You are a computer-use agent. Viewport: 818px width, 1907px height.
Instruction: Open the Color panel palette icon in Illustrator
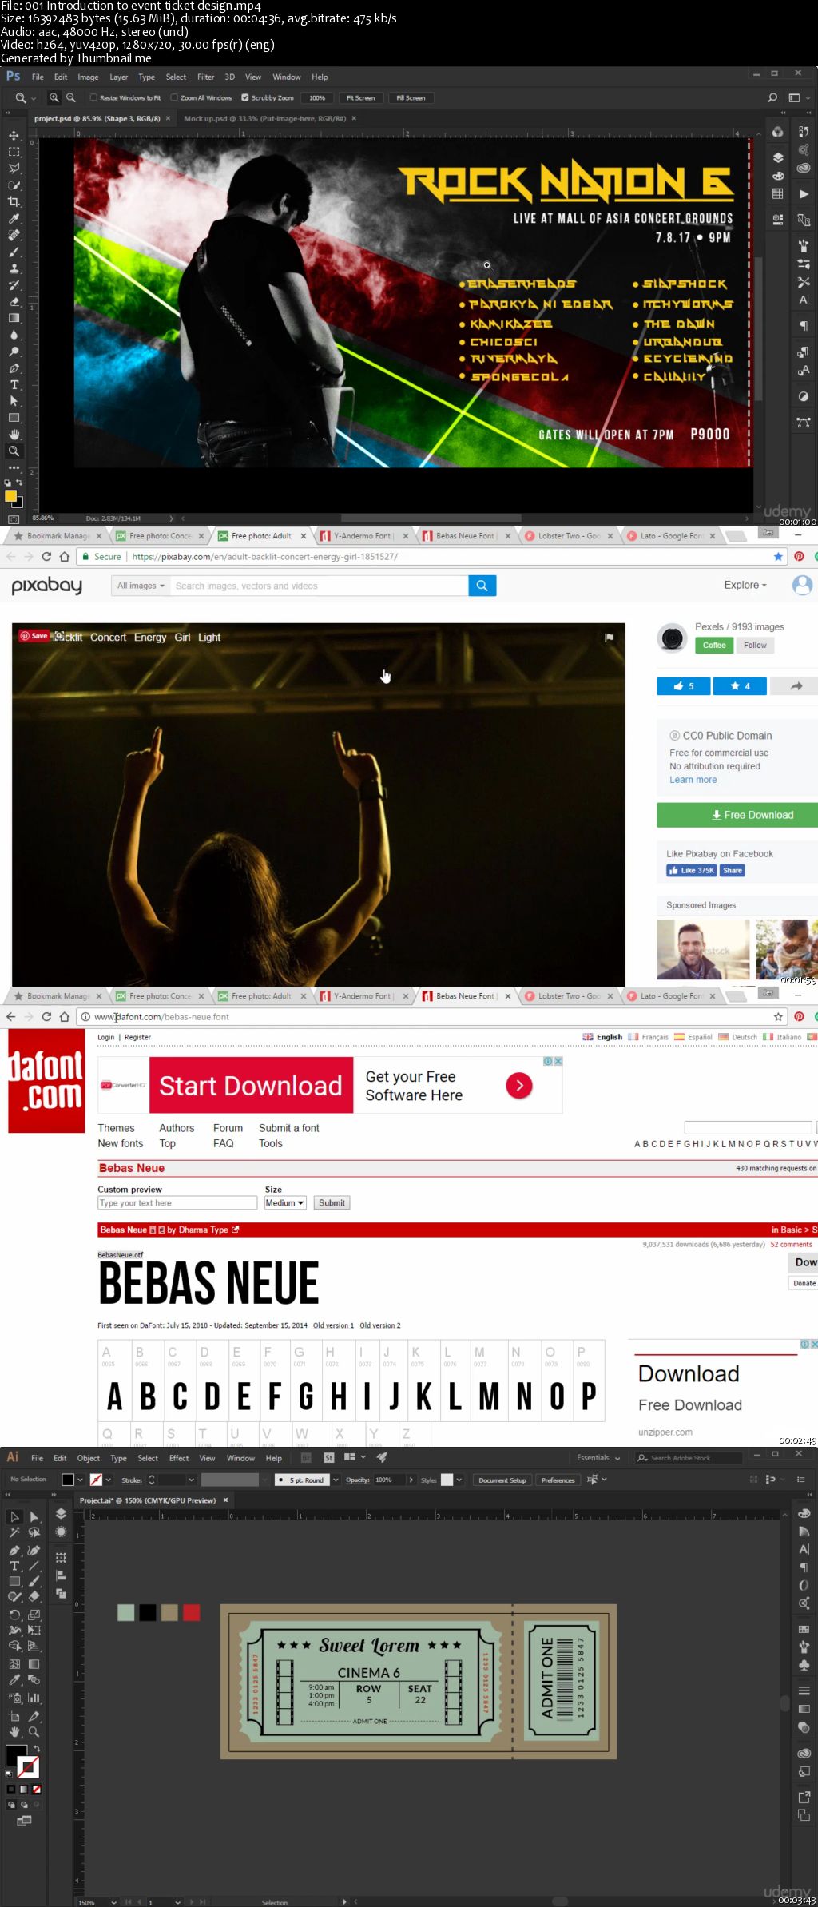point(804,1513)
